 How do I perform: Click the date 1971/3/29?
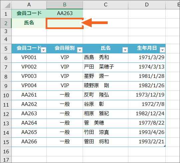[x=152, y=57]
